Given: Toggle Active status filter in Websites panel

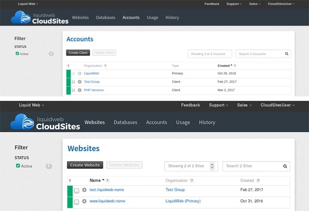Looking at the screenshot, I should (x=18, y=166).
